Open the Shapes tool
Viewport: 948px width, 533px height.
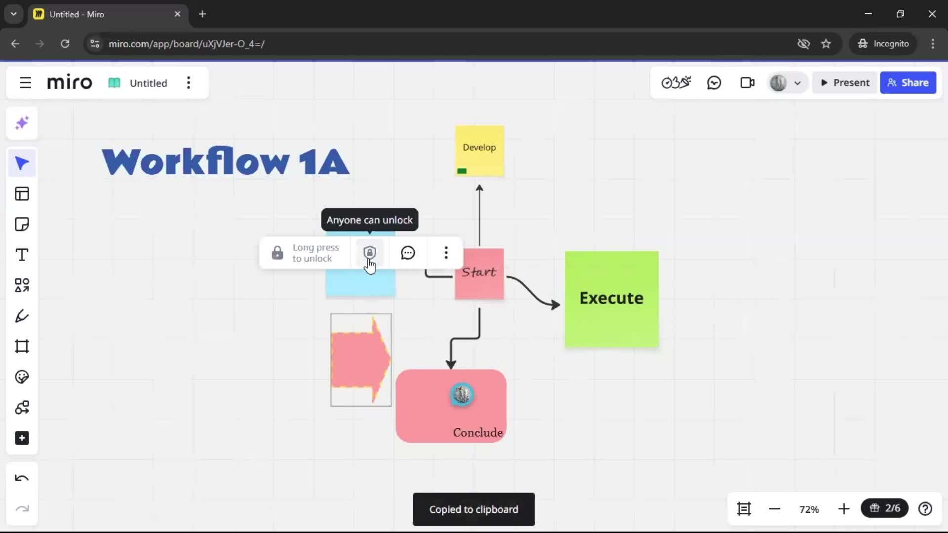tap(22, 285)
